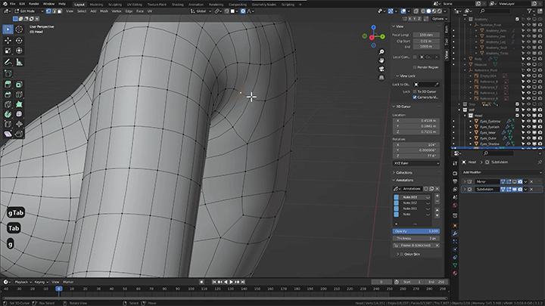Switch to the UV Editing workspace tab
Image resolution: width=545 pixels, height=306 pixels.
135,5
